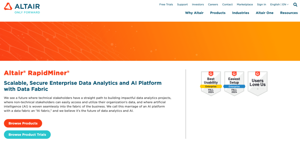Expand the Industries menu
The image size is (300, 142).
pyautogui.click(x=241, y=13)
